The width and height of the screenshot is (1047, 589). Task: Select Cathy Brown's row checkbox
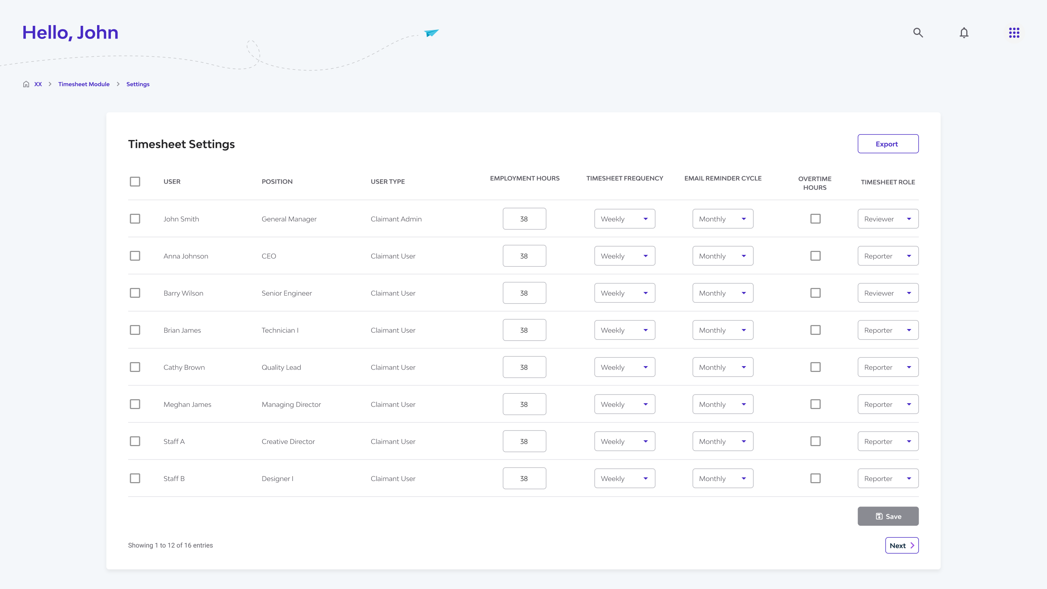(x=135, y=367)
